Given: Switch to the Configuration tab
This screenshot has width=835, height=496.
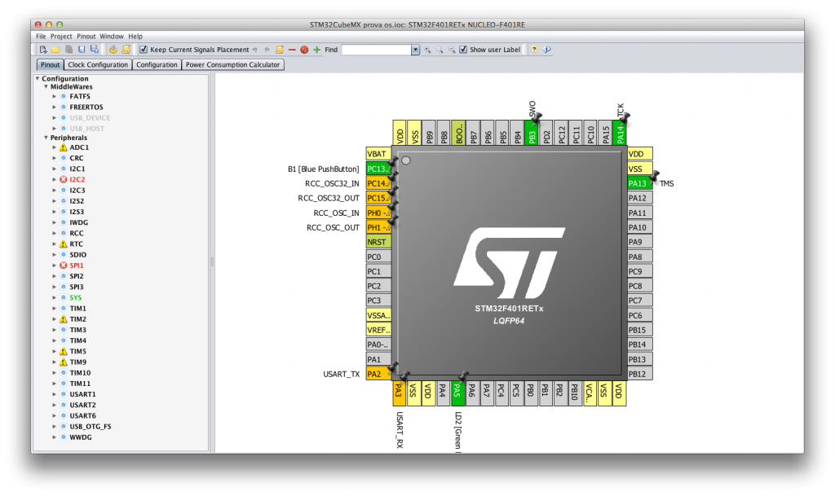Looking at the screenshot, I should (x=157, y=65).
